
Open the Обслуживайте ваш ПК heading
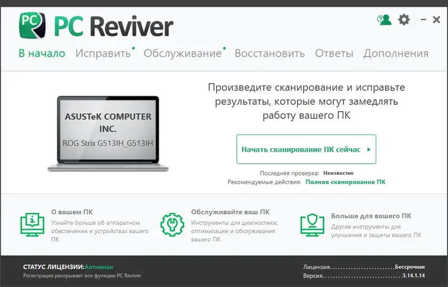[x=230, y=212]
